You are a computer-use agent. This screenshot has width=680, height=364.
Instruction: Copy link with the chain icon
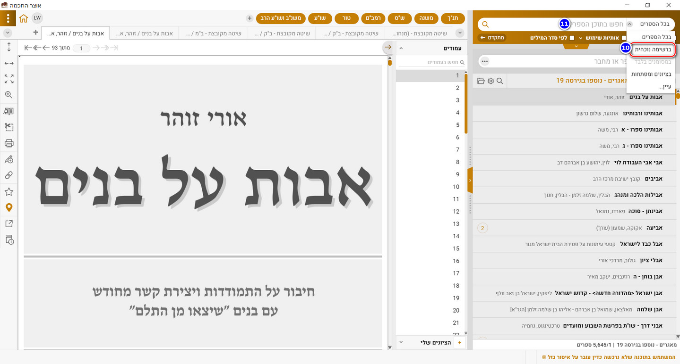9,175
